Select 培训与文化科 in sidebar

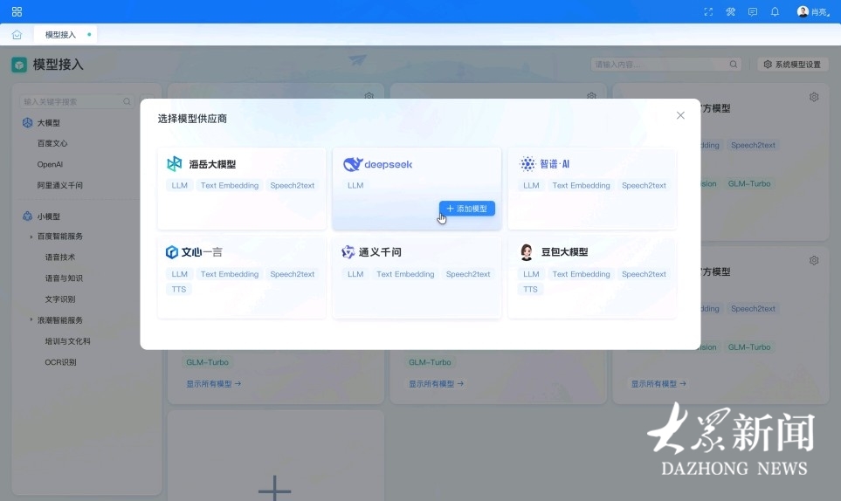pyautogui.click(x=67, y=340)
